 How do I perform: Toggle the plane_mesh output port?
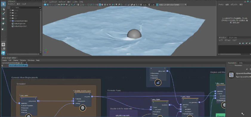click(x=167, y=71)
